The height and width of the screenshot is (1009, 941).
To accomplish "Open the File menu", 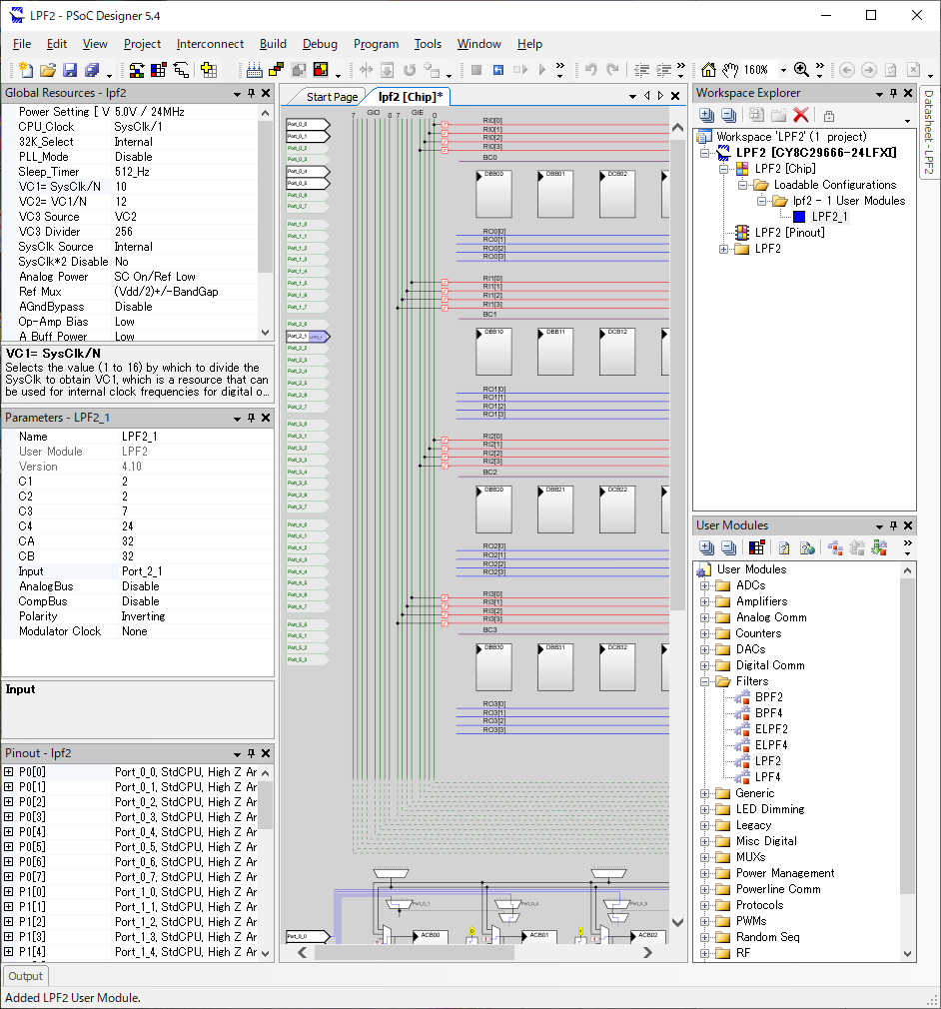I will point(22,44).
